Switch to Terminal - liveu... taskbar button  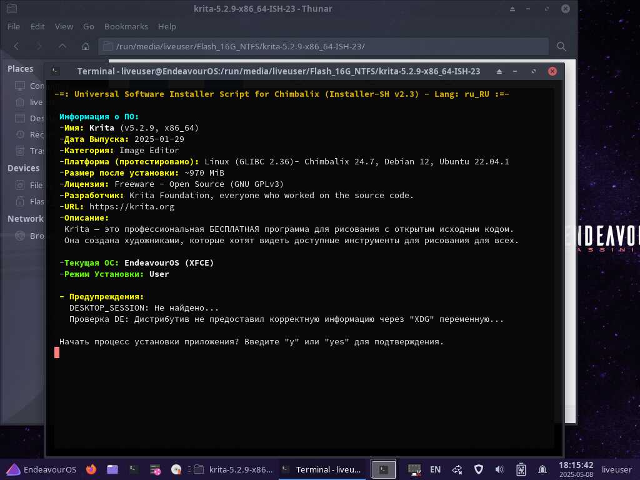pos(322,470)
